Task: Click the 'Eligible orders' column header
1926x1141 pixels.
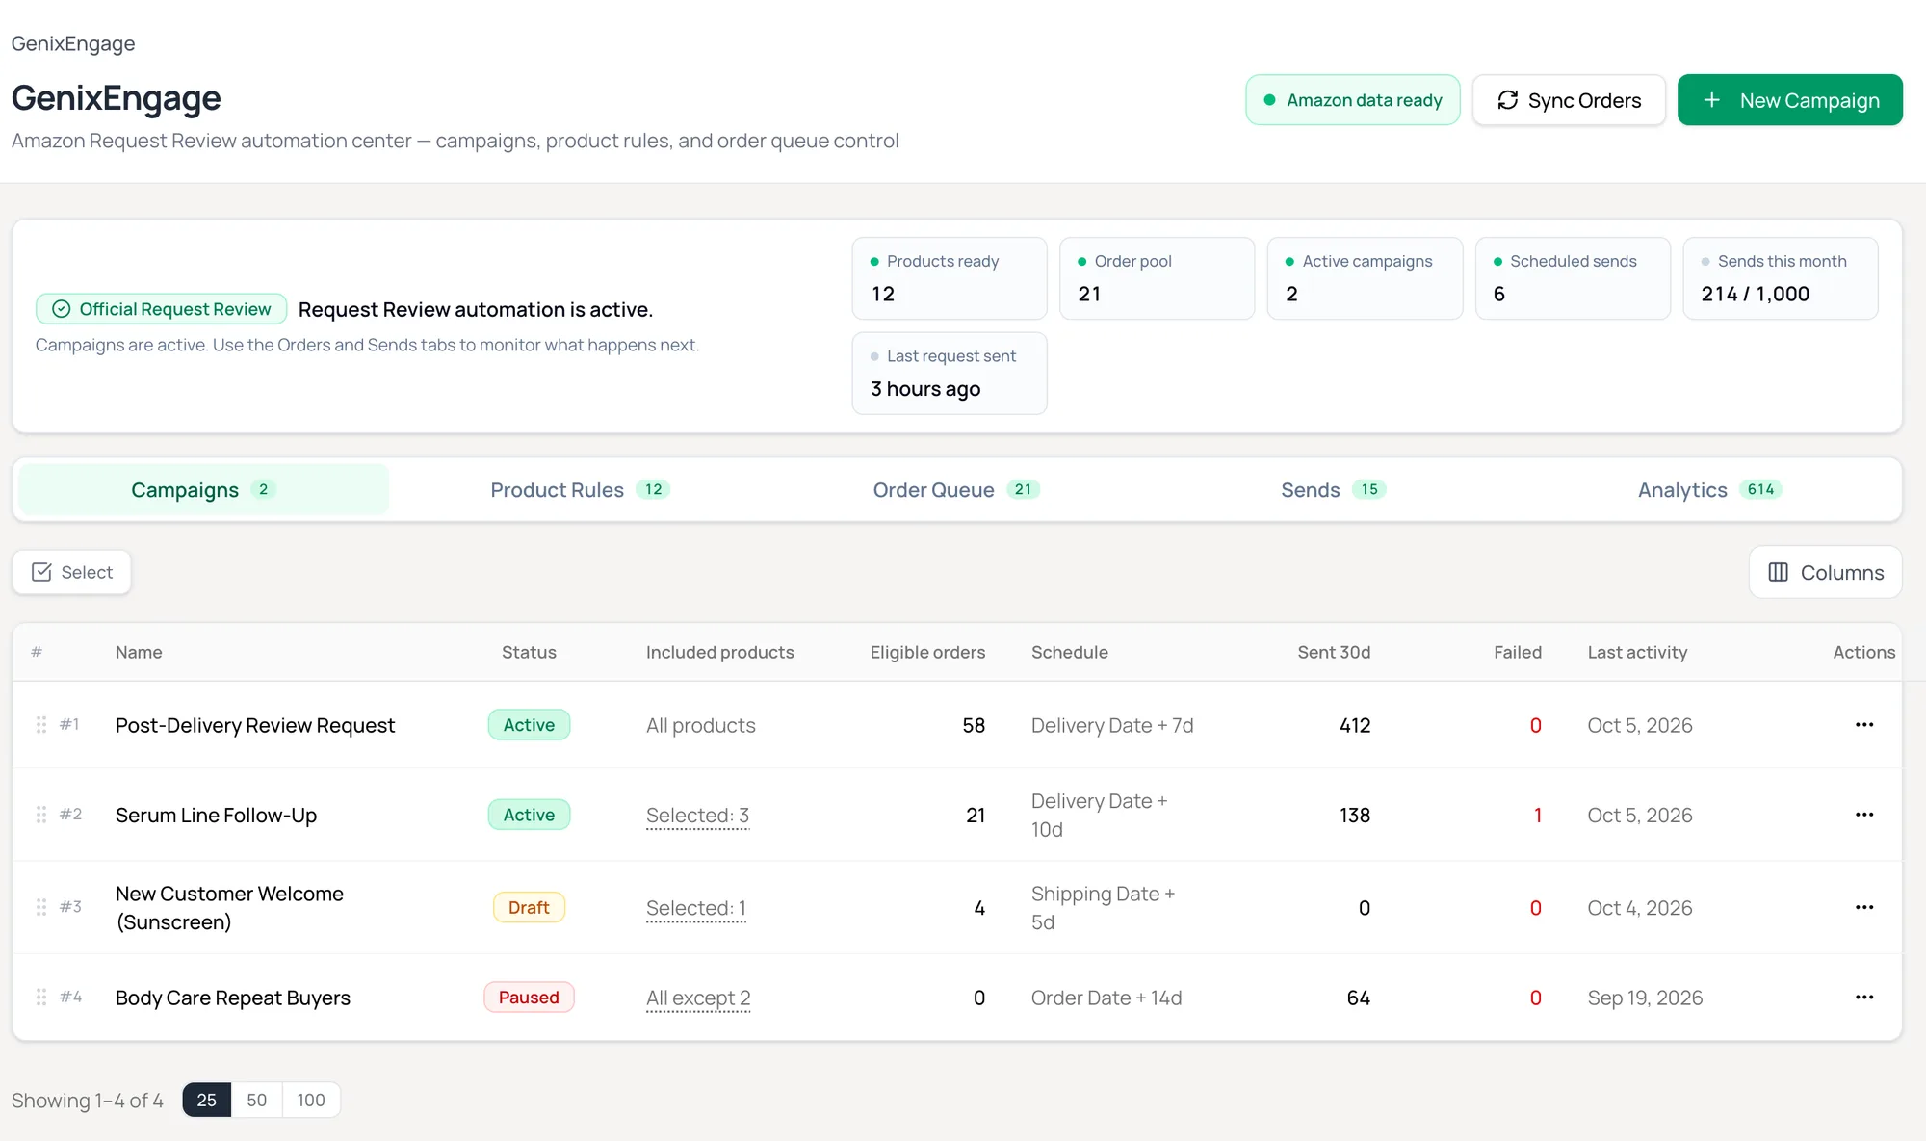Action: (927, 652)
